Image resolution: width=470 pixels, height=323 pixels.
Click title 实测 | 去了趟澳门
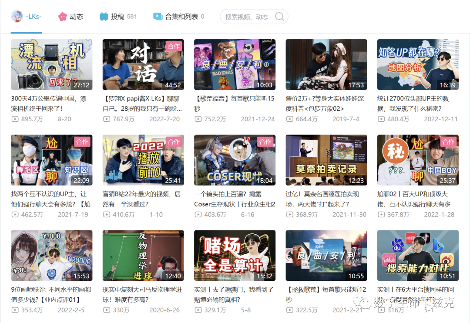click(x=234, y=295)
